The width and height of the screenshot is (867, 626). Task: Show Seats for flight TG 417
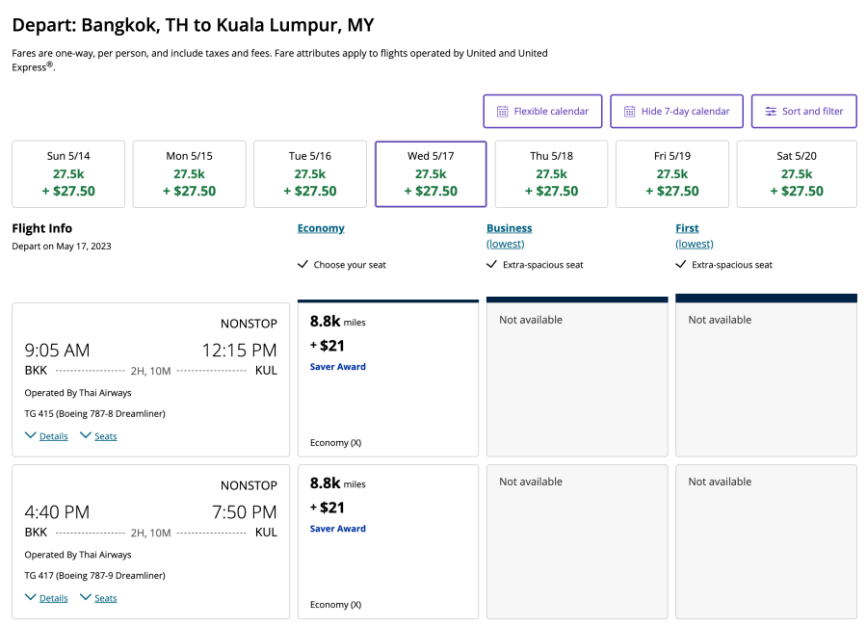tap(98, 598)
